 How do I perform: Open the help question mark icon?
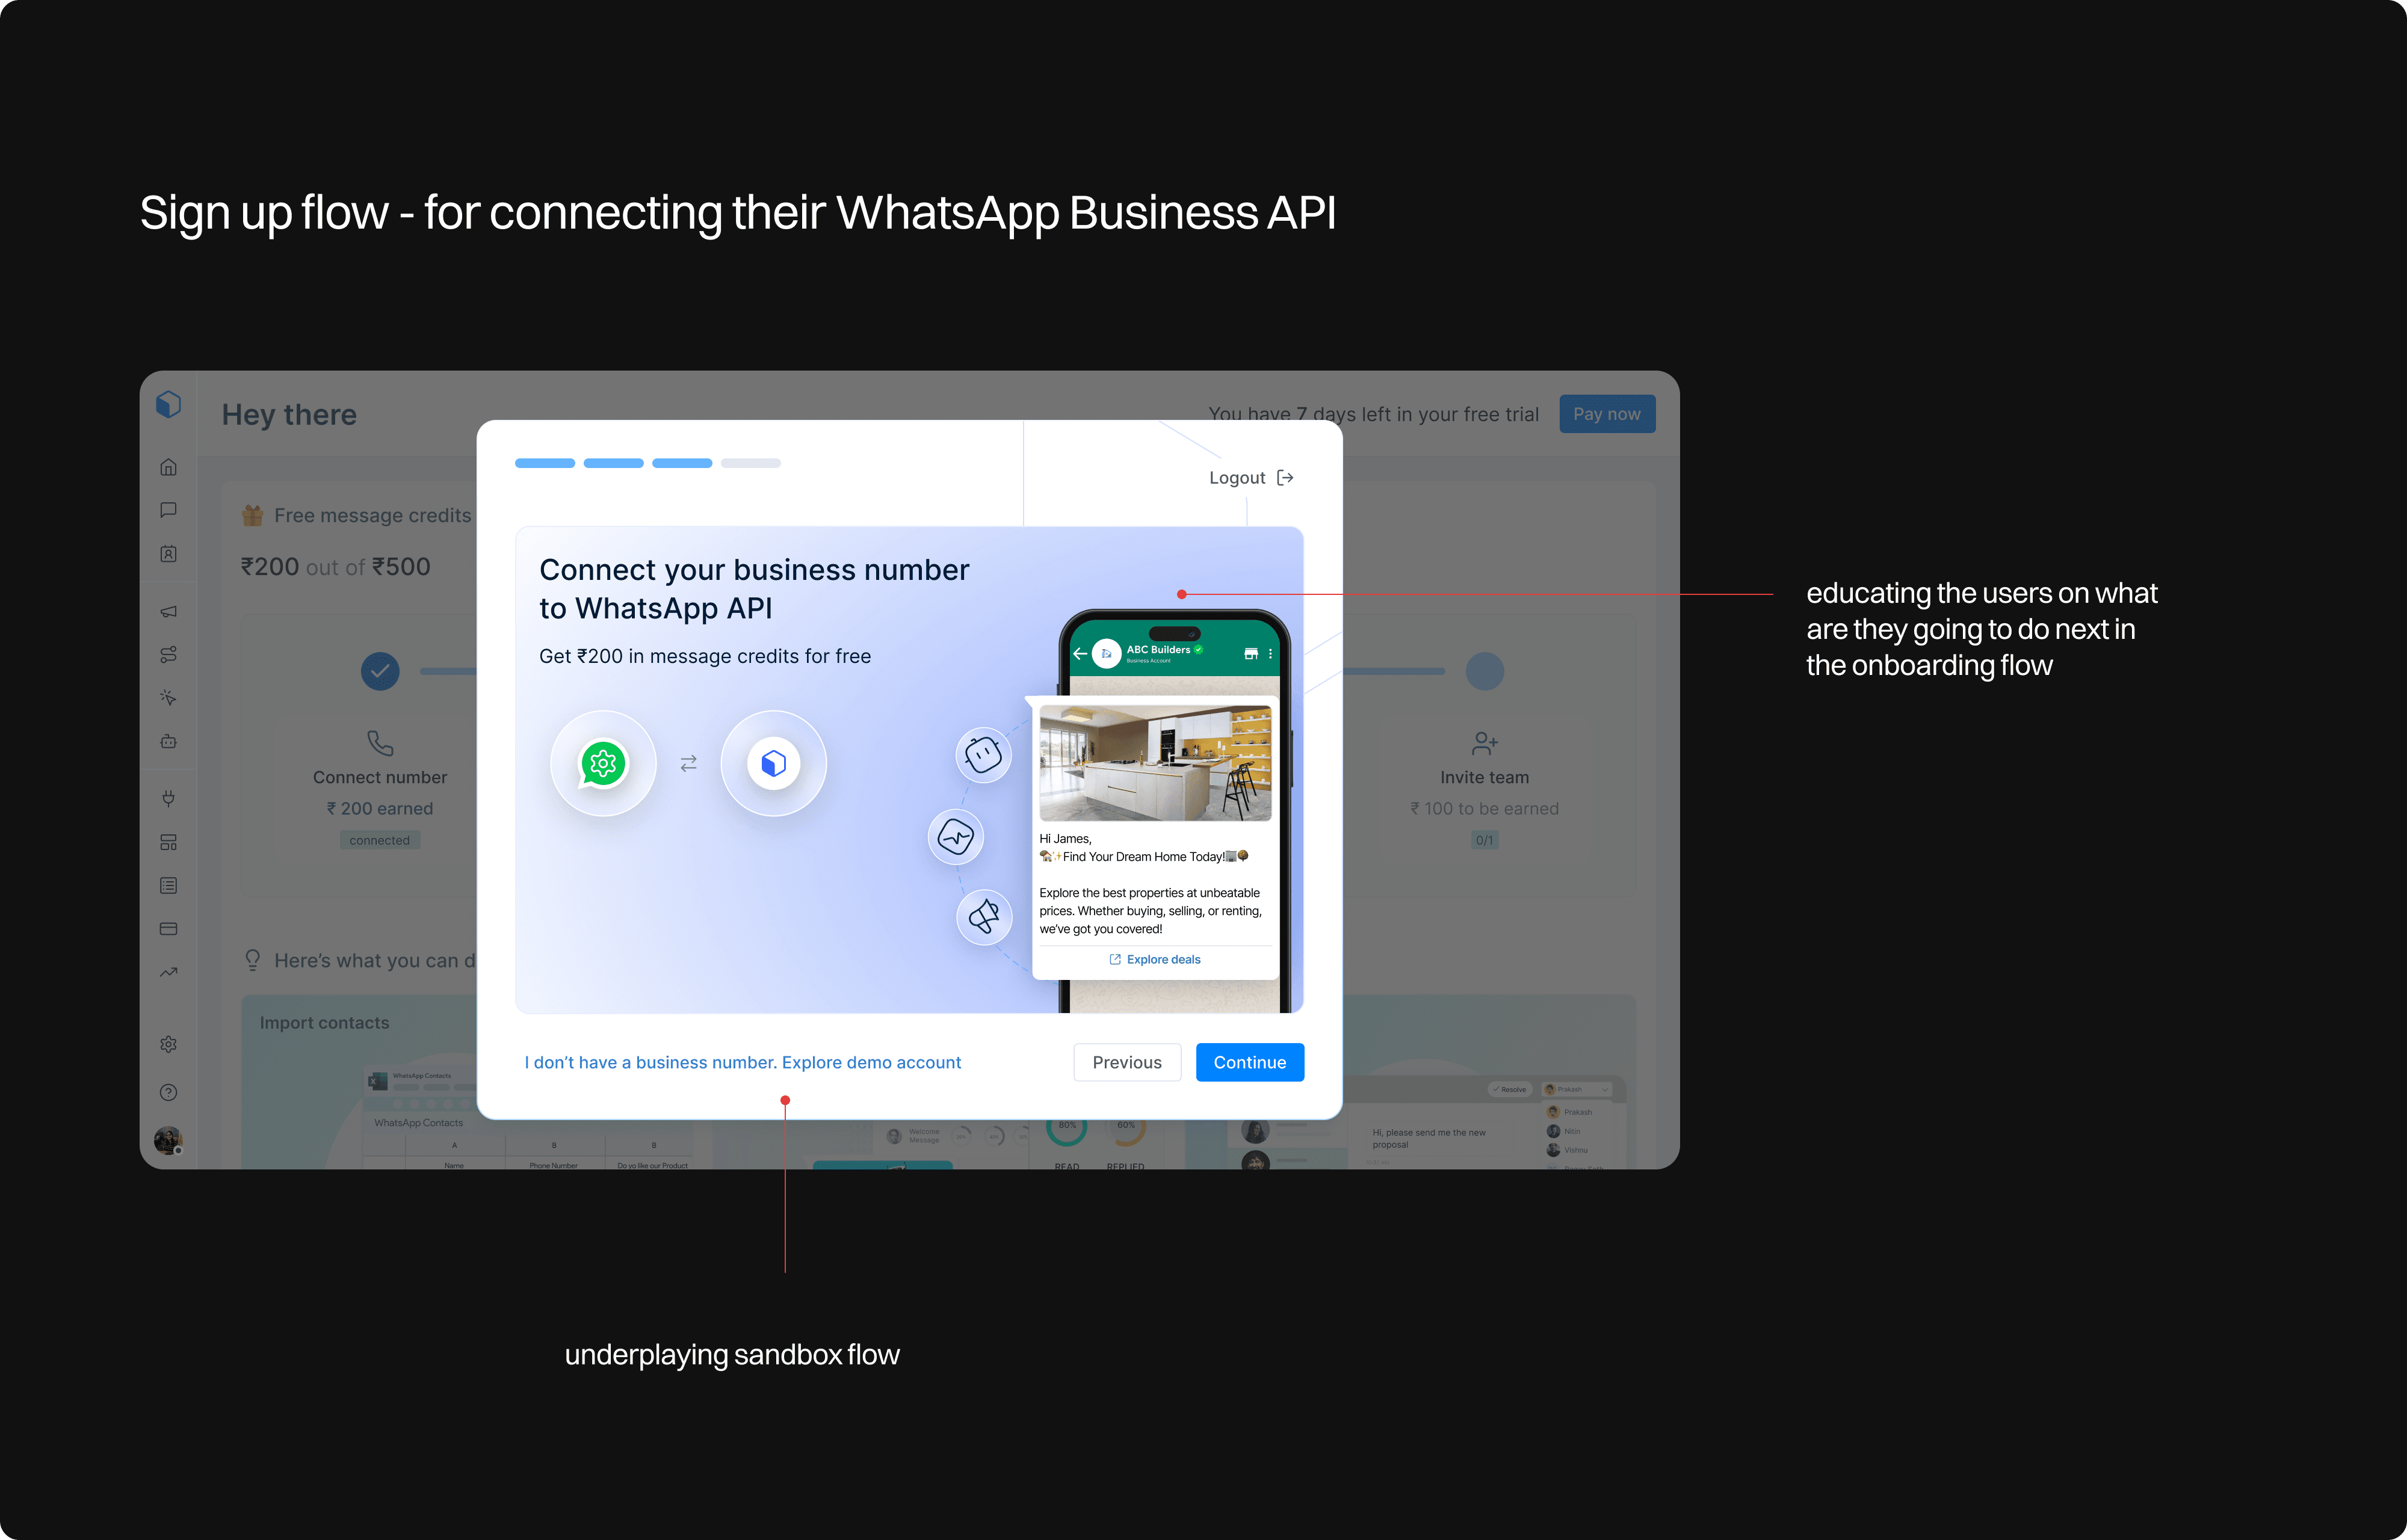[x=168, y=1092]
